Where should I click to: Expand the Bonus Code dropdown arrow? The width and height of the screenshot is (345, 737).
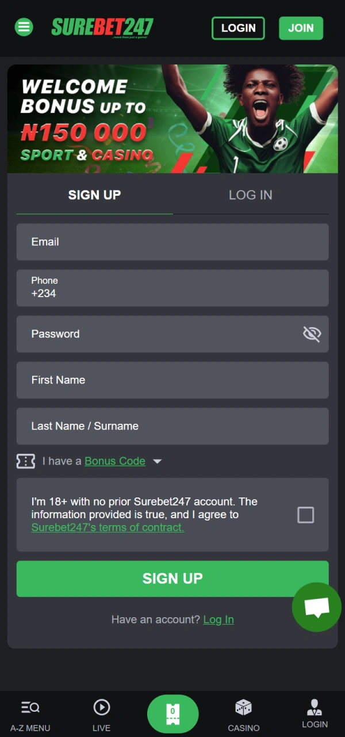point(157,461)
